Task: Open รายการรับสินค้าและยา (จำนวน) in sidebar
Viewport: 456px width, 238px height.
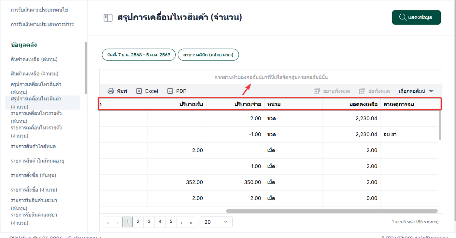Action: coord(34,219)
